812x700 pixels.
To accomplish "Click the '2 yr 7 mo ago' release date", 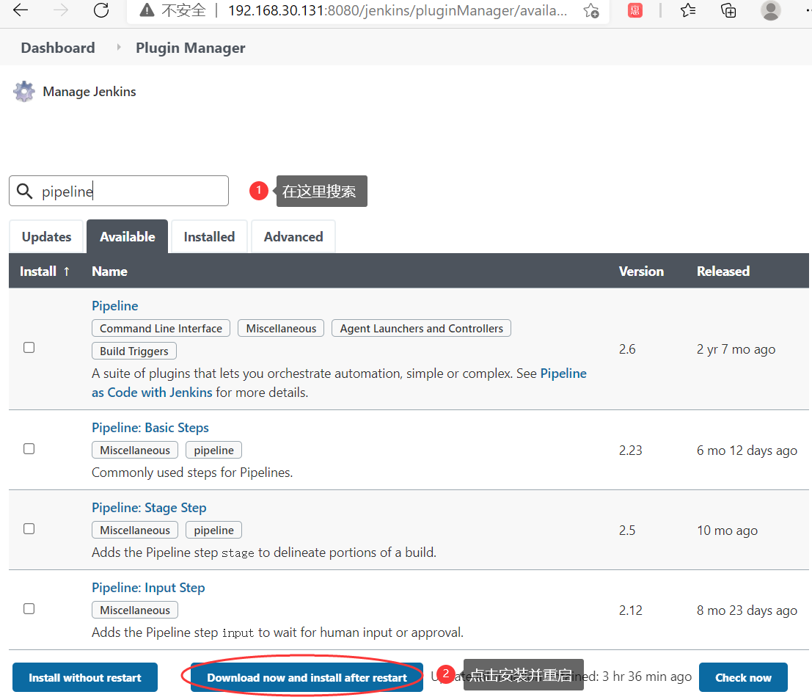I will (x=736, y=349).
